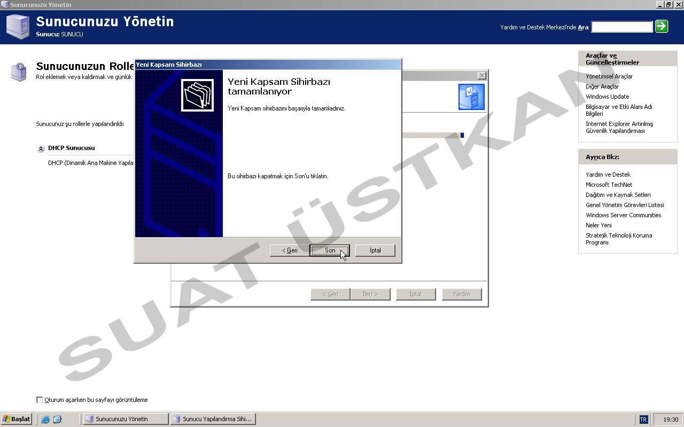Open Internet Explorer Artırılmış Güvenlik Yapılandırması link
Screen dimensions: 684x427
pyautogui.click(x=619, y=127)
